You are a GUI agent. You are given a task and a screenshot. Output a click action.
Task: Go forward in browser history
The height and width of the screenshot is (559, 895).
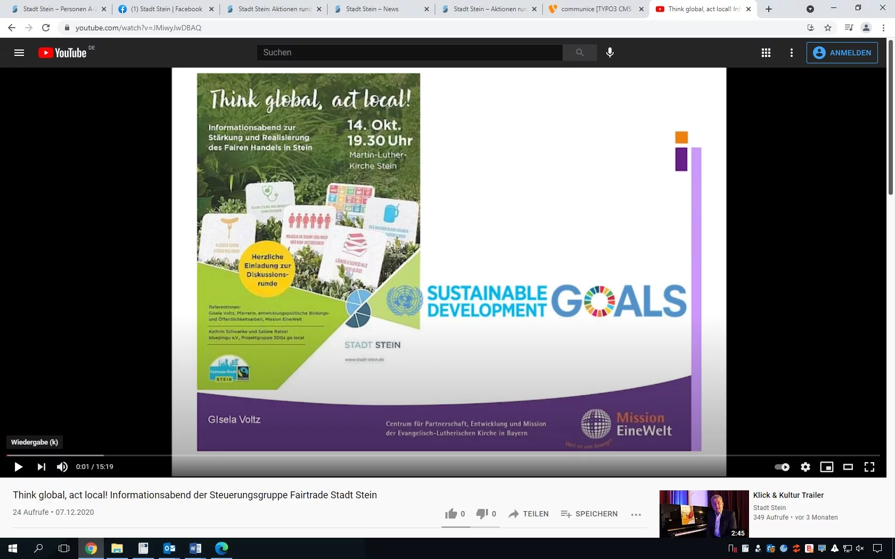click(x=29, y=28)
